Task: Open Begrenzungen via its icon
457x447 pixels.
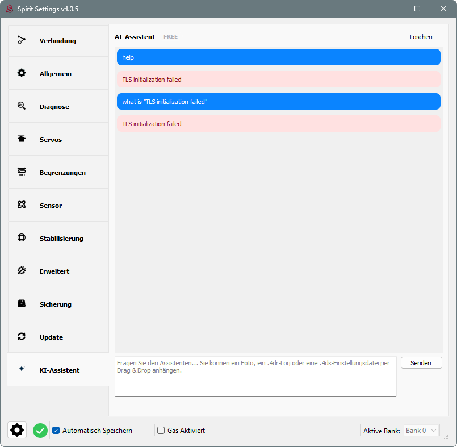Action: (21, 172)
